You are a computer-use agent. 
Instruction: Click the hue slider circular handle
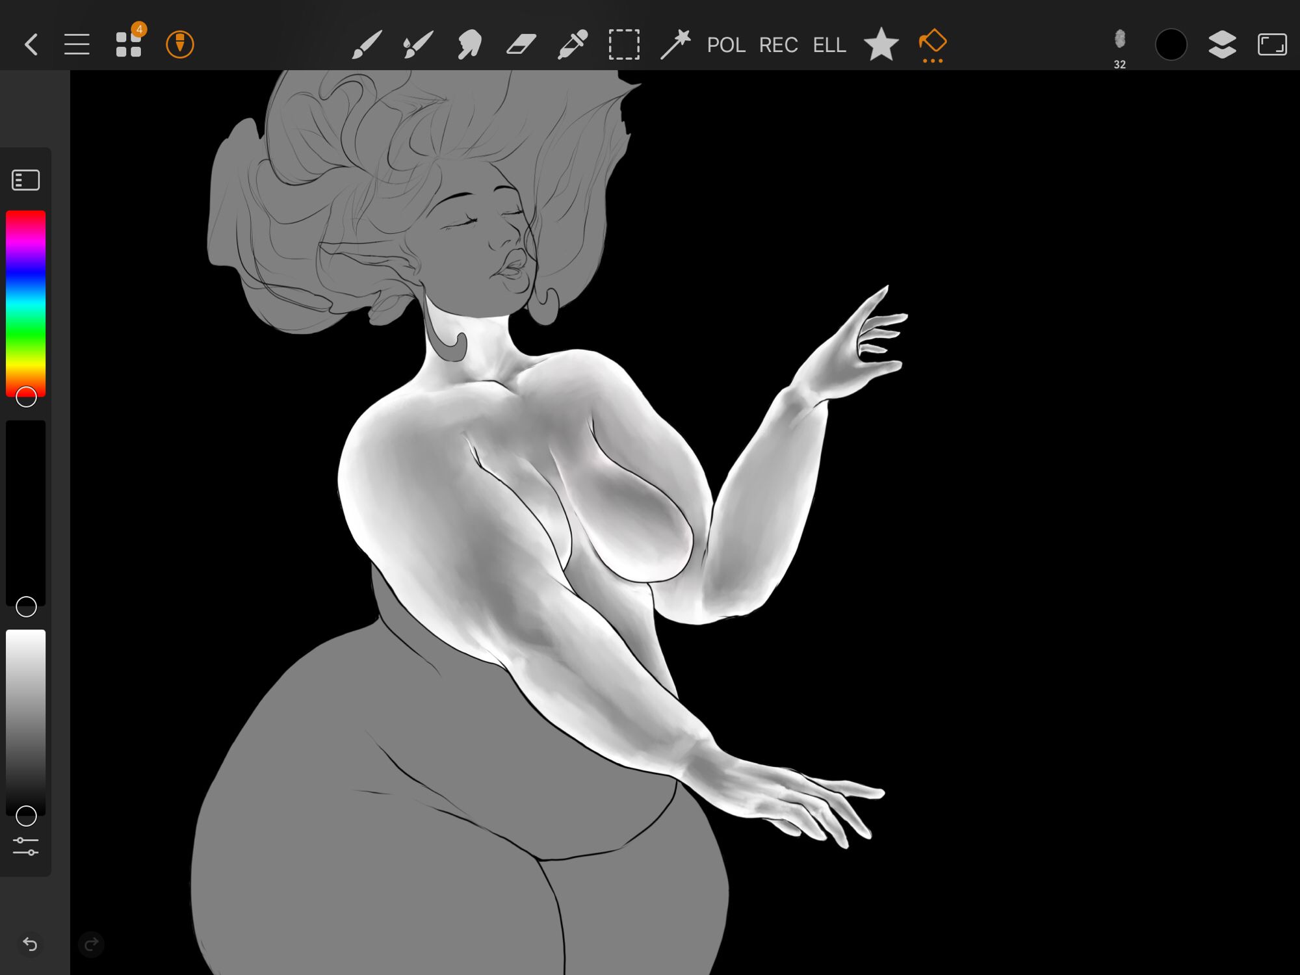[26, 396]
